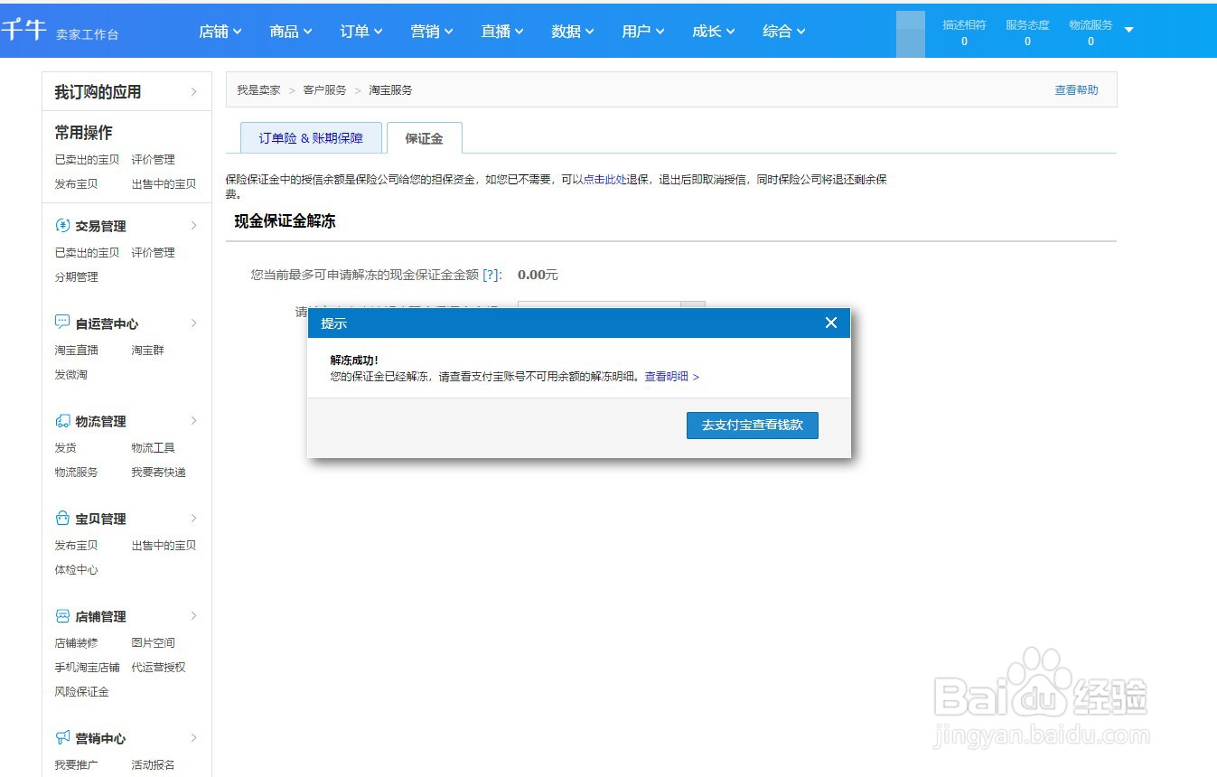Open the 直播 dropdown menu
Image resolution: width=1217 pixels, height=777 pixels.
[x=502, y=32]
